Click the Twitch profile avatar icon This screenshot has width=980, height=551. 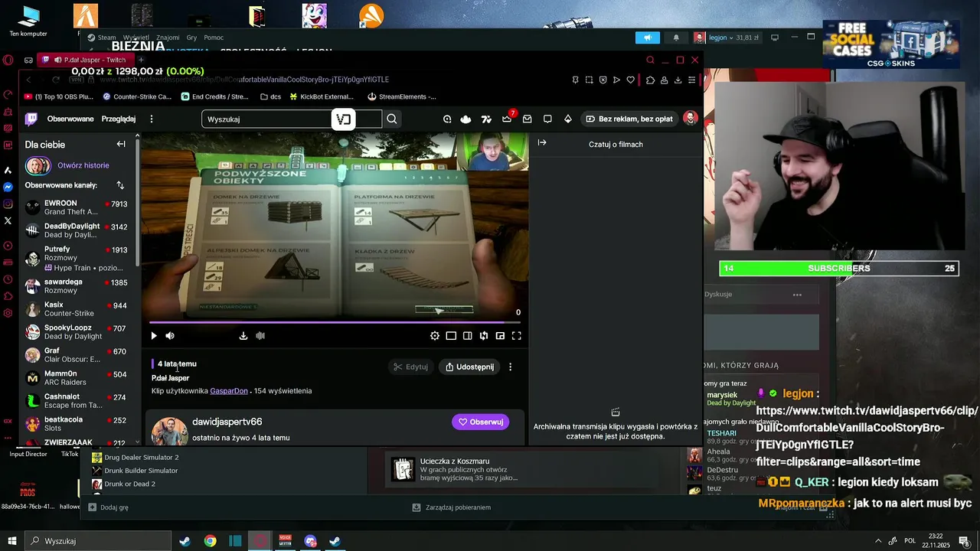tap(690, 119)
